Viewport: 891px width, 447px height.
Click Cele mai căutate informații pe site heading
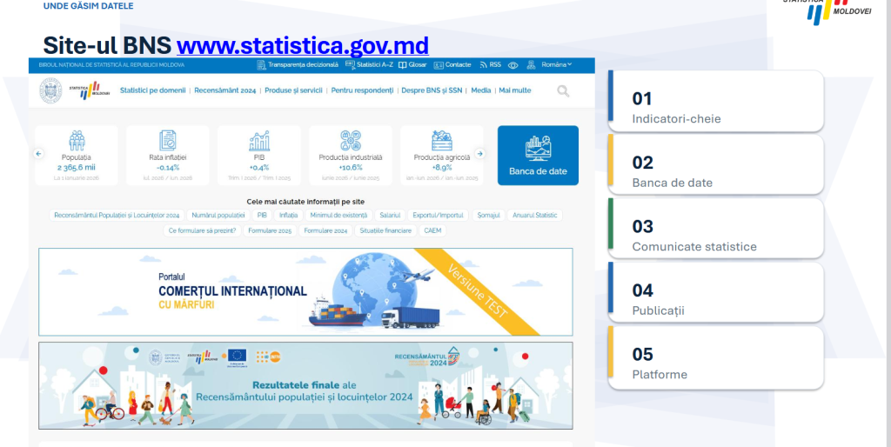(x=305, y=202)
